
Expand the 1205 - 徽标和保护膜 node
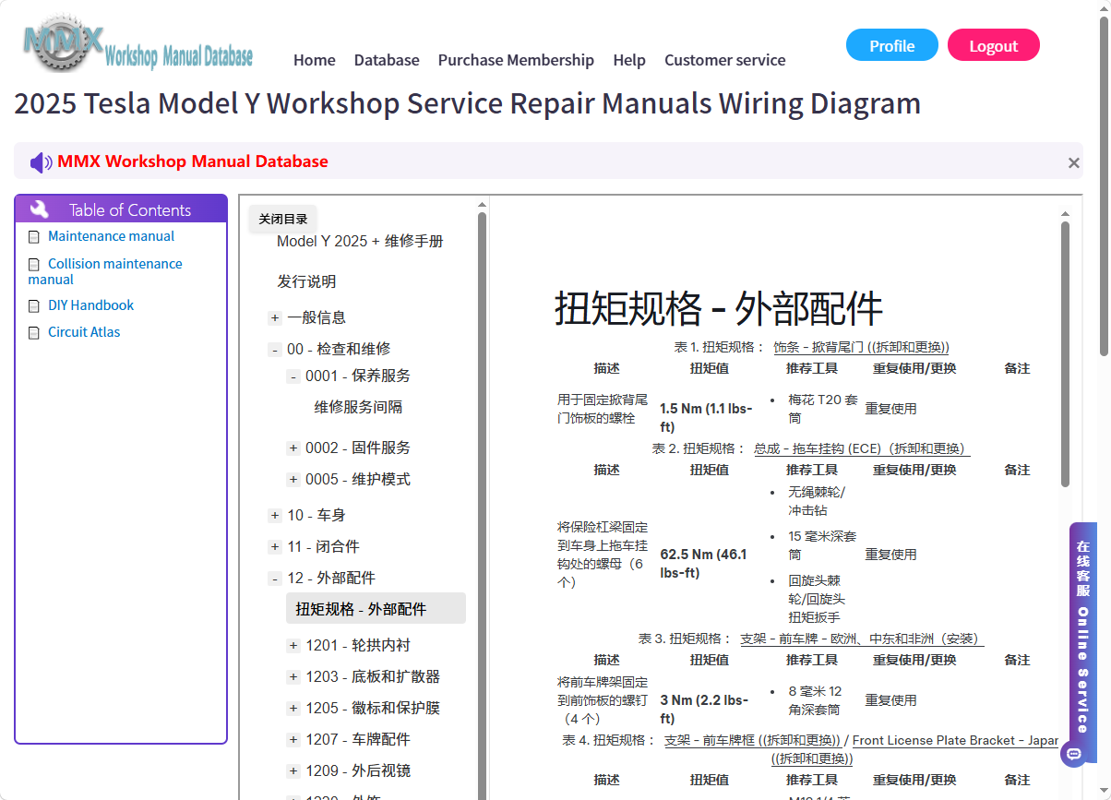[x=293, y=709]
